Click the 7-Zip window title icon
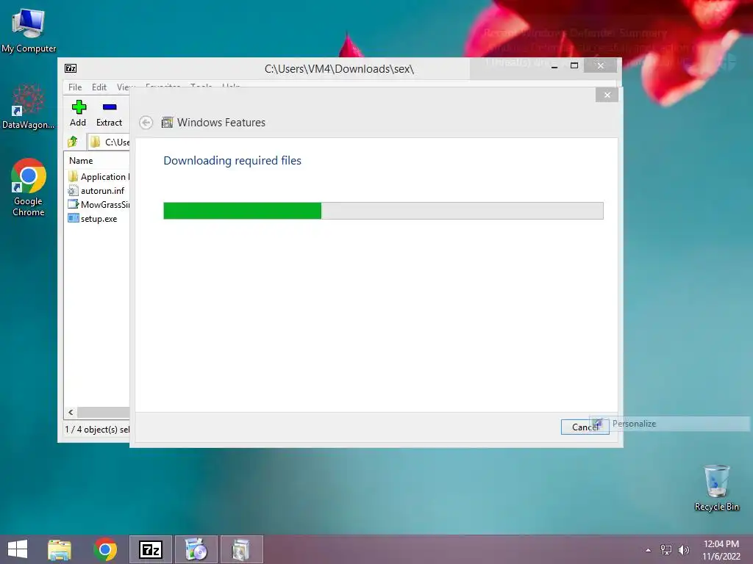 [x=71, y=68]
